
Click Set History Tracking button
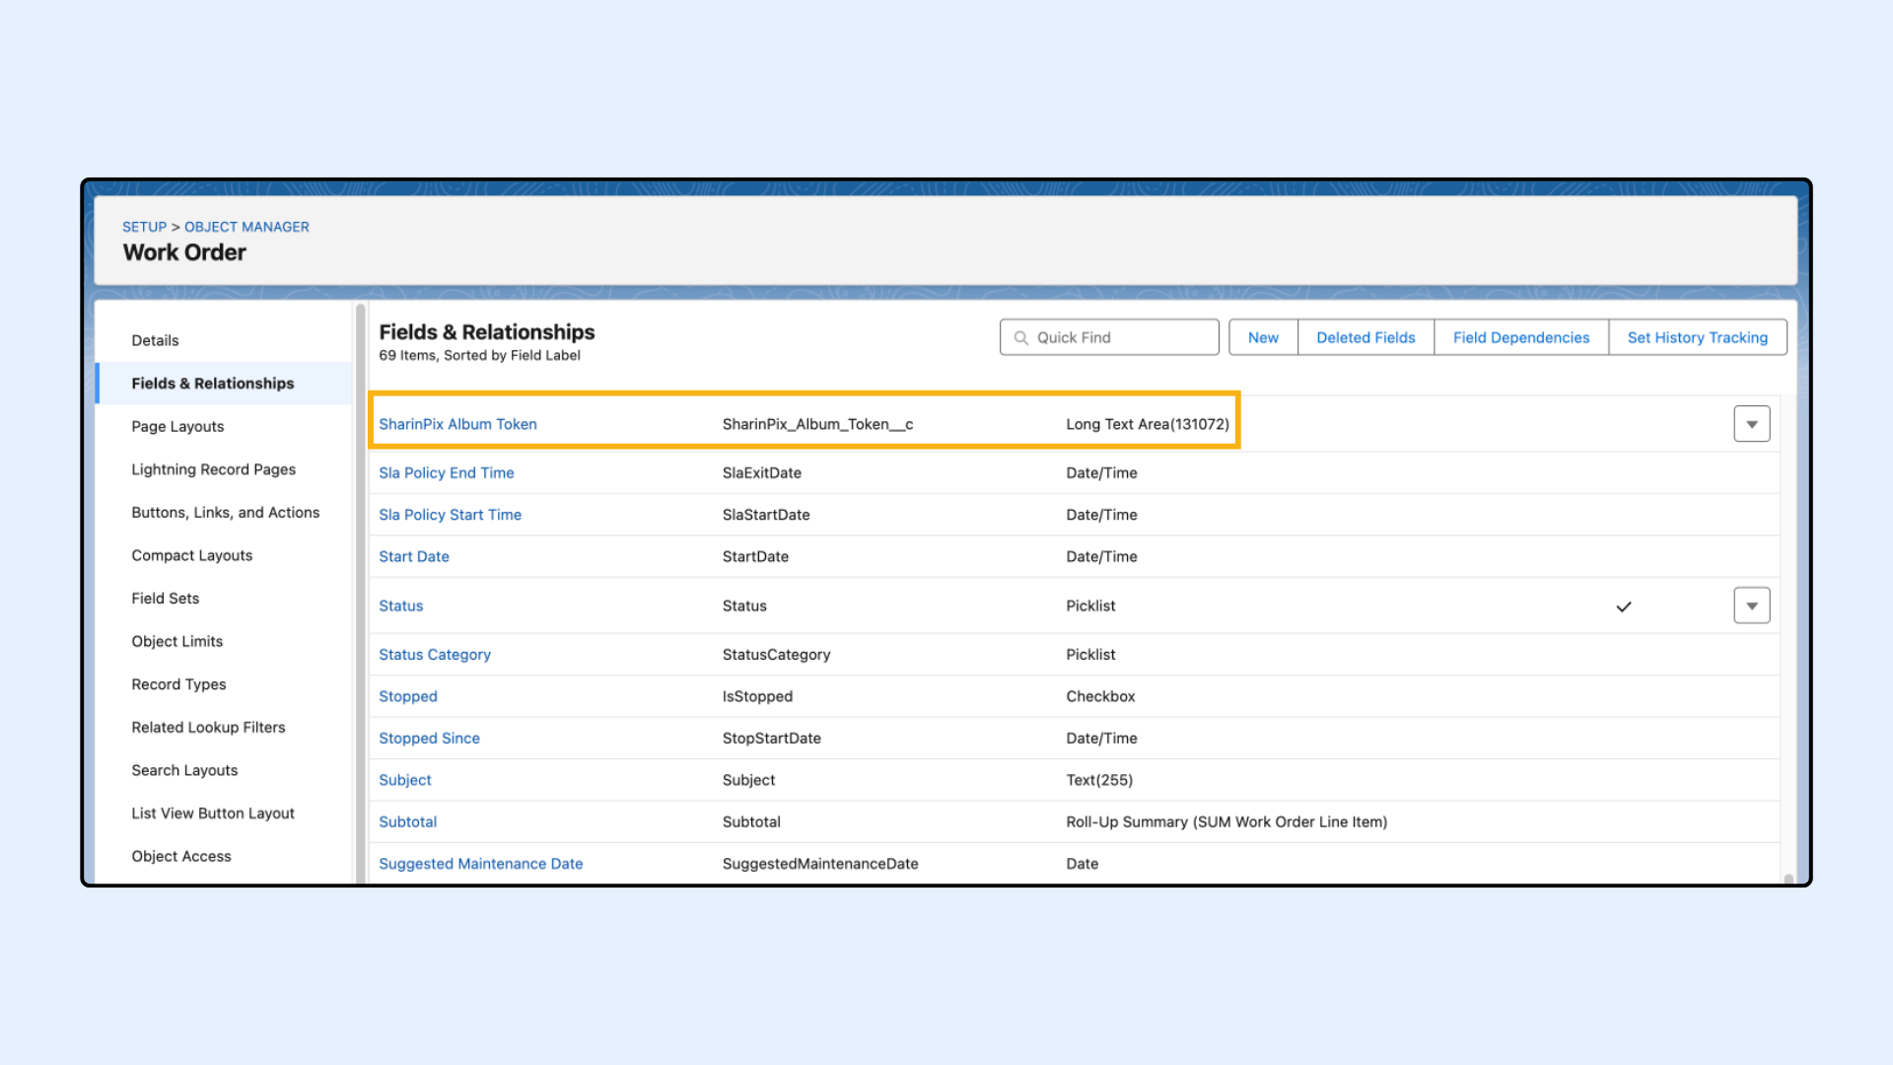1697,337
